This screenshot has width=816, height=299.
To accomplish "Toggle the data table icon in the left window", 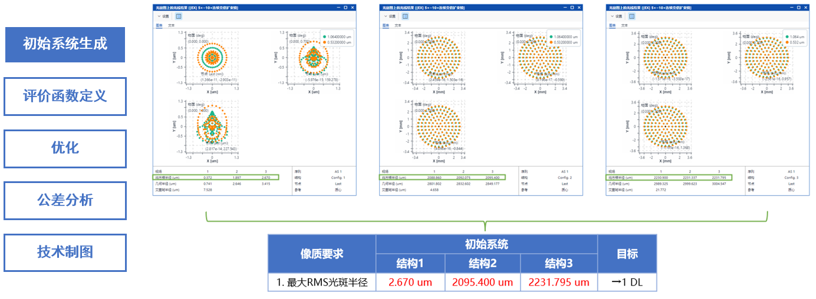I will [179, 16].
